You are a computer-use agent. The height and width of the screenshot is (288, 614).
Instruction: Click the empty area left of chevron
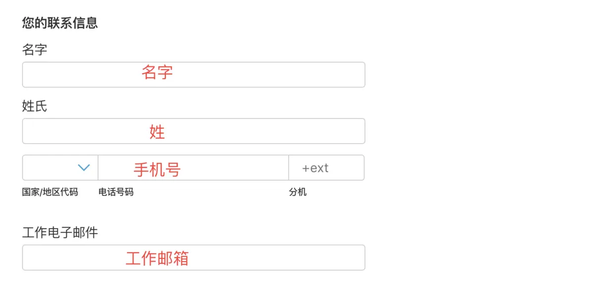coord(50,168)
